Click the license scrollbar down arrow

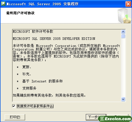point(123,99)
